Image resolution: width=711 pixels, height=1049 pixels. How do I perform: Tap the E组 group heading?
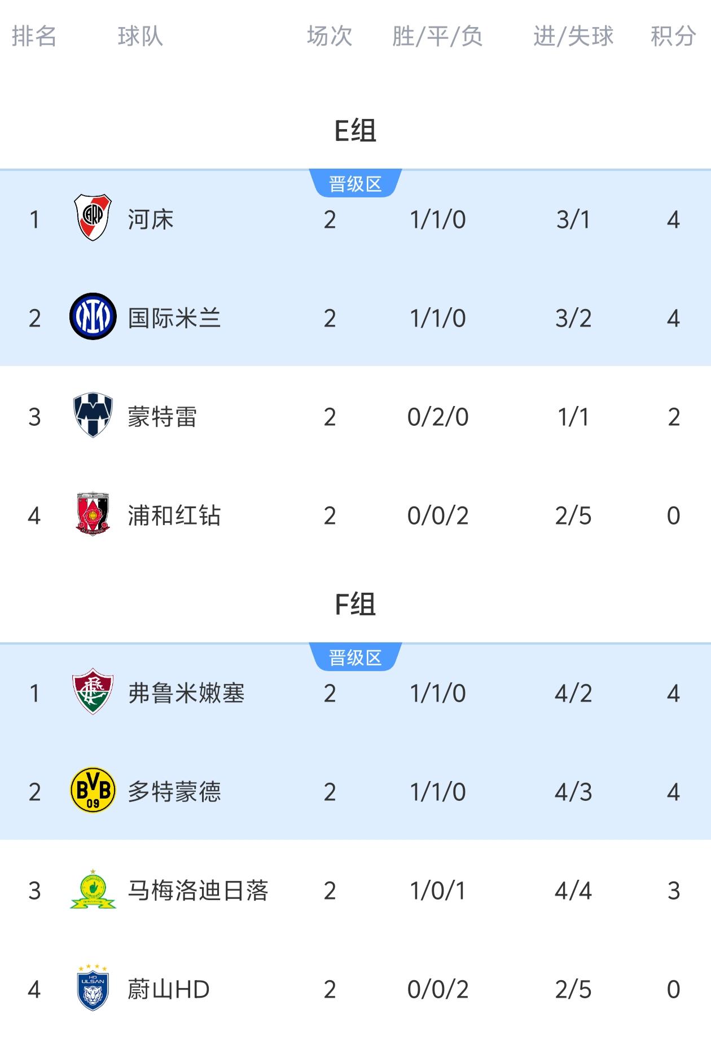(x=355, y=130)
